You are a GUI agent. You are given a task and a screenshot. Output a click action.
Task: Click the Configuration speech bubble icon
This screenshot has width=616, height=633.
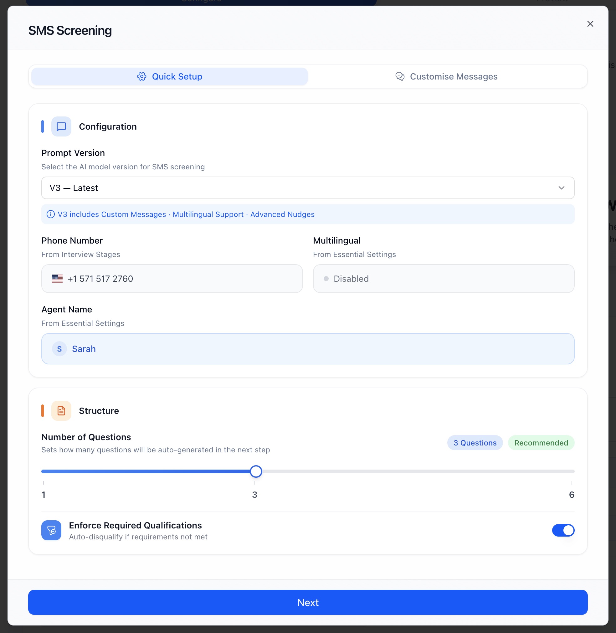point(61,126)
